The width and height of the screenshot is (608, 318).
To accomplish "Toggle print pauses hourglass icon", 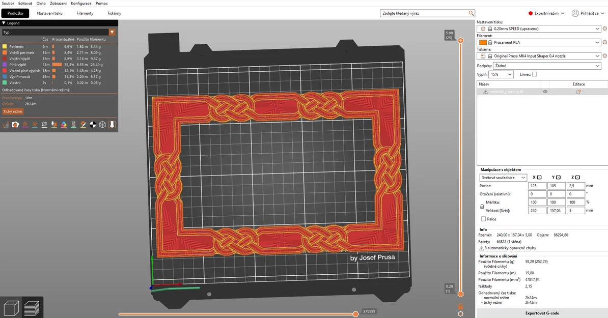I will click(74, 125).
